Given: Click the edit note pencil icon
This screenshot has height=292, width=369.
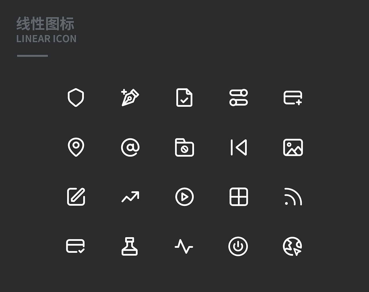Looking at the screenshot, I should click(76, 197).
